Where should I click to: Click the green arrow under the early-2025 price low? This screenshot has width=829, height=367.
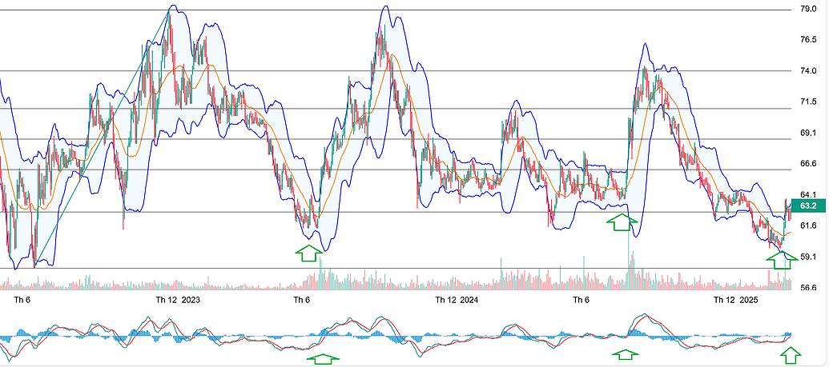pos(783,261)
